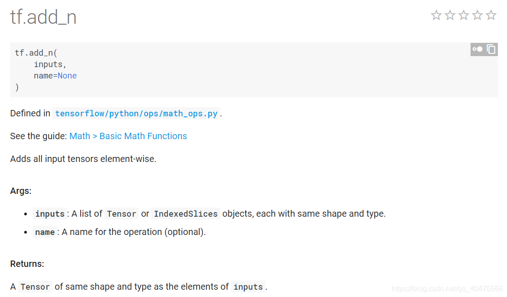The image size is (507, 297).
Task: Give five stars using the last star
Action: (x=491, y=15)
